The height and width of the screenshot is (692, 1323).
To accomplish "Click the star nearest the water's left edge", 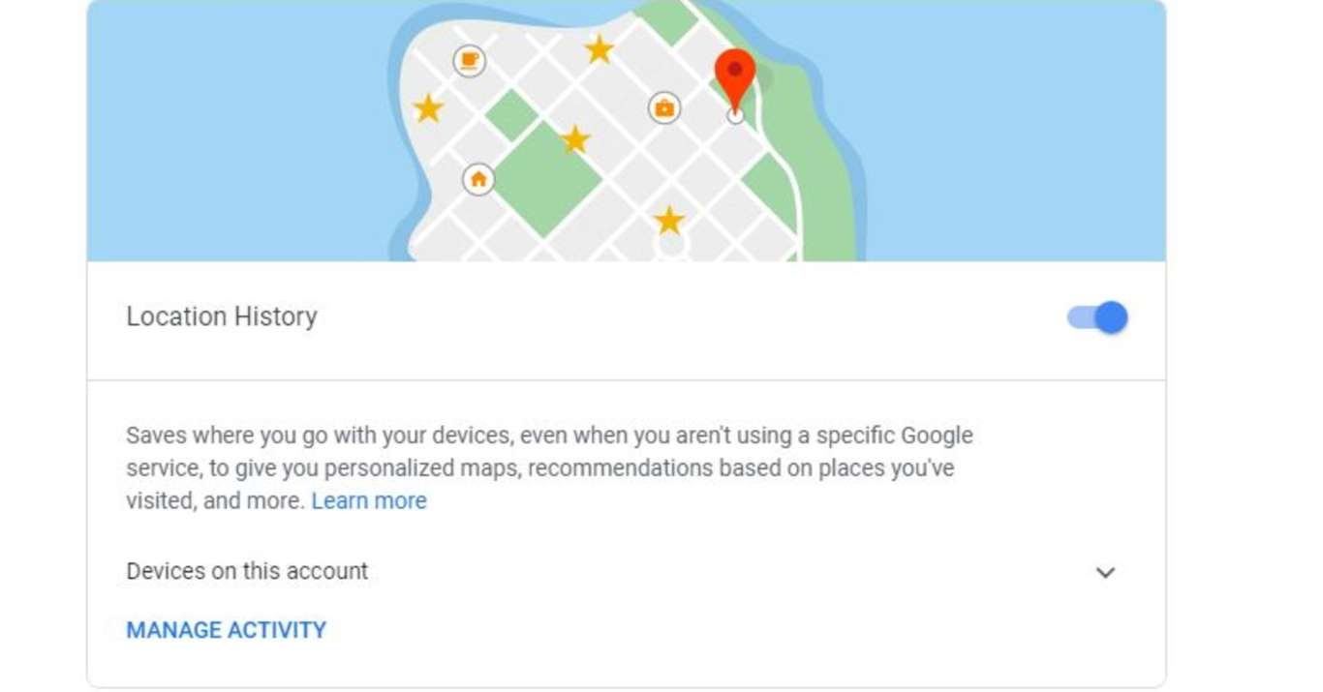I will (x=428, y=108).
